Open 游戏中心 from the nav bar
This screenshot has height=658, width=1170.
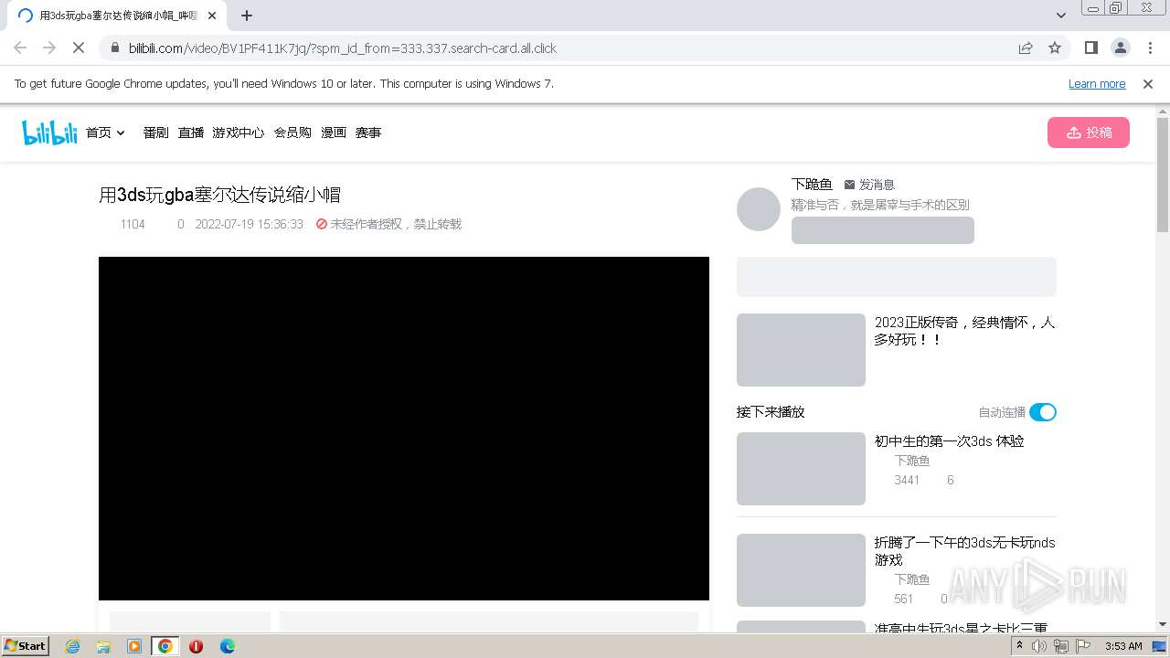[x=239, y=133]
